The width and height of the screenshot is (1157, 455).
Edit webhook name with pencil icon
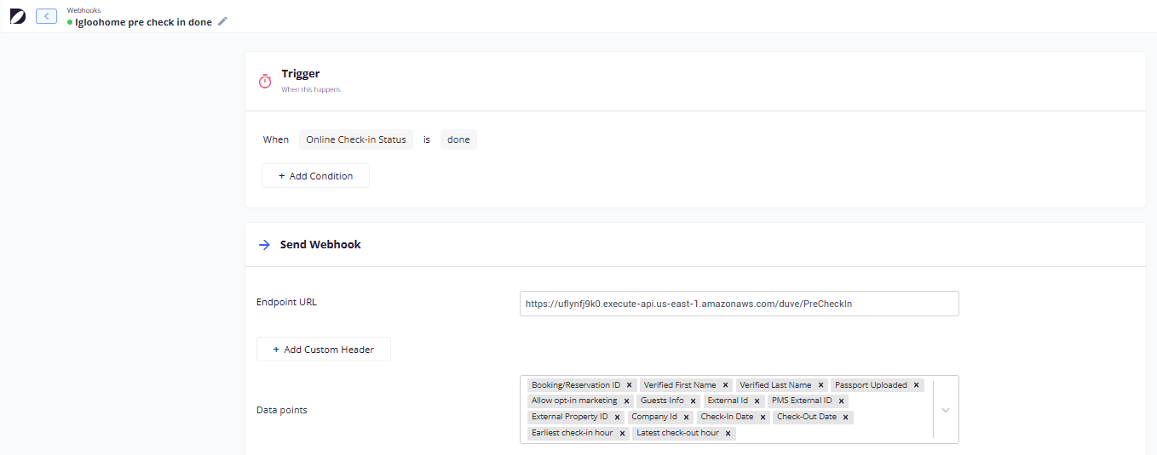(223, 21)
